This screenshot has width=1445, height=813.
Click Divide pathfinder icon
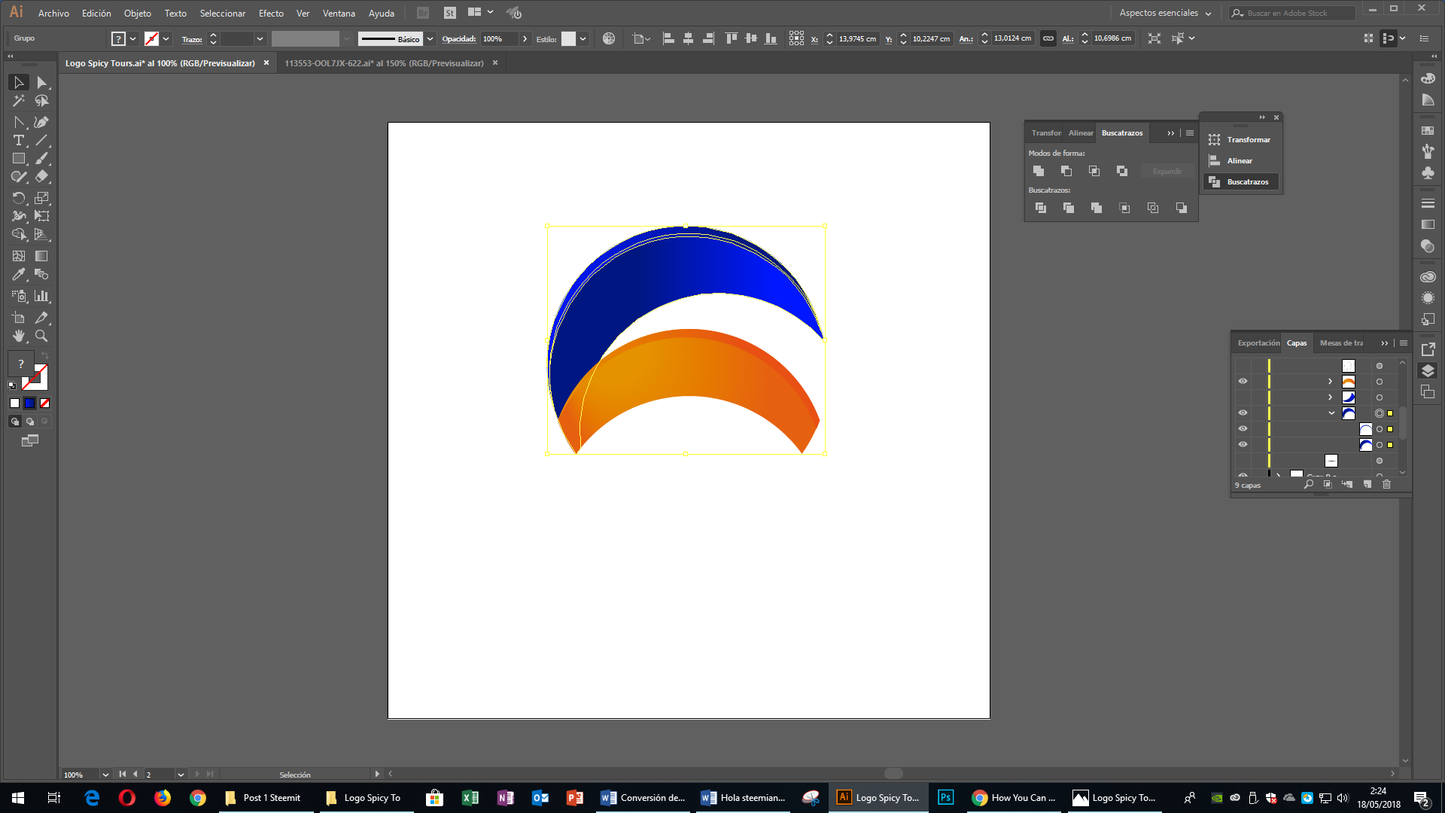click(x=1041, y=208)
